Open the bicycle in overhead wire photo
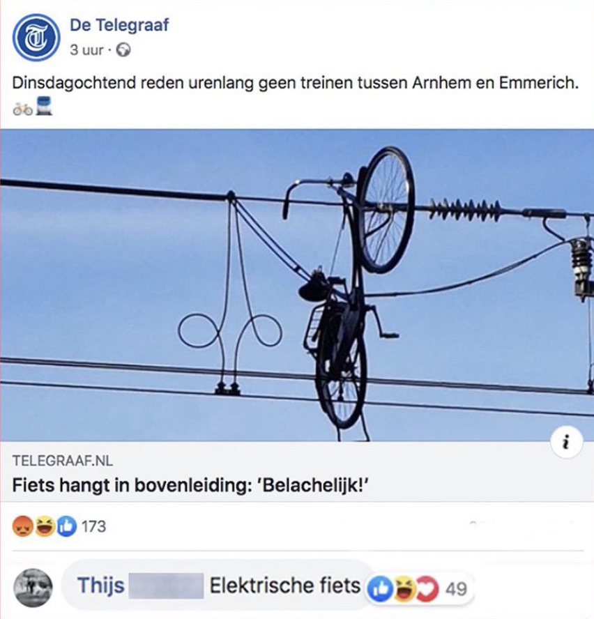This screenshot has height=619, width=594. tap(297, 285)
